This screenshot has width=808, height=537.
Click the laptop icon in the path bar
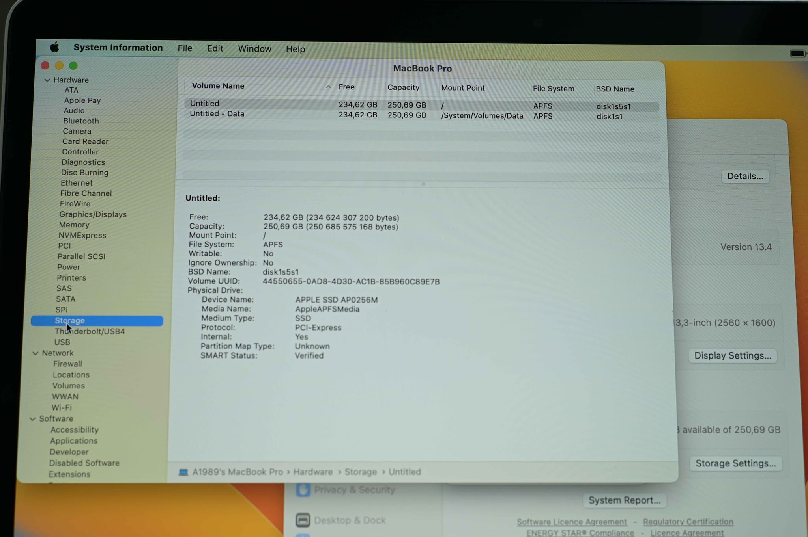(x=183, y=472)
